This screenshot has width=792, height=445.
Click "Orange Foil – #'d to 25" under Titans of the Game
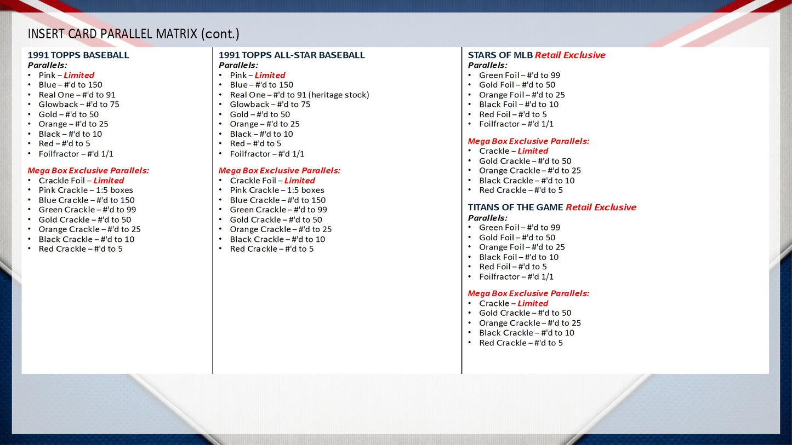coord(522,247)
